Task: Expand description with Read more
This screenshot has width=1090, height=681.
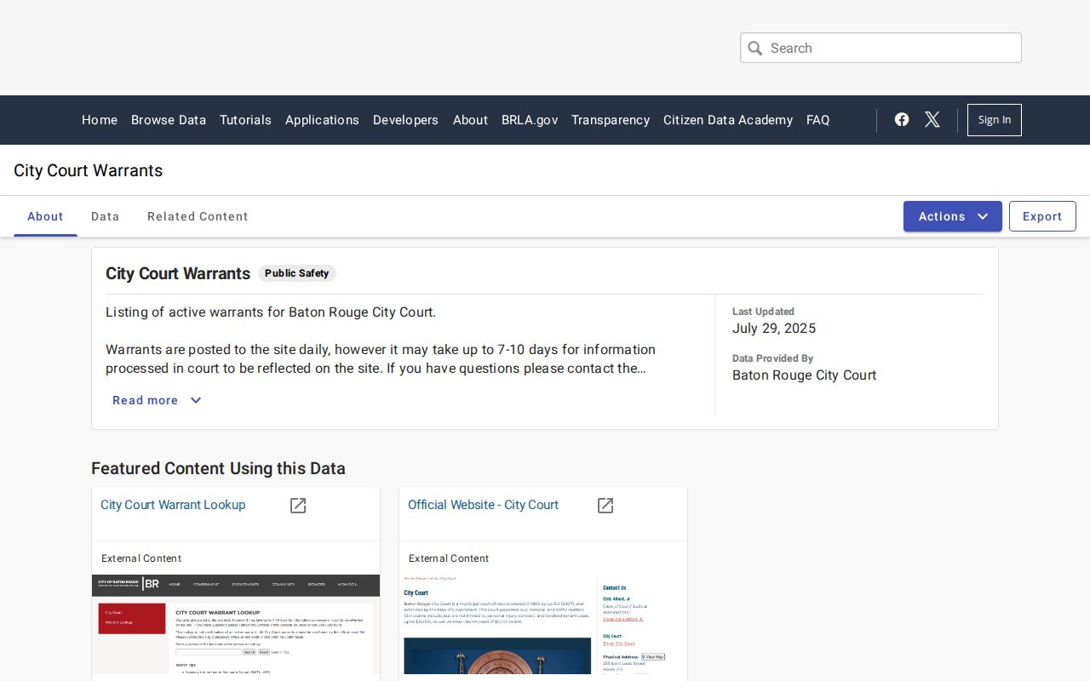Action: click(157, 400)
